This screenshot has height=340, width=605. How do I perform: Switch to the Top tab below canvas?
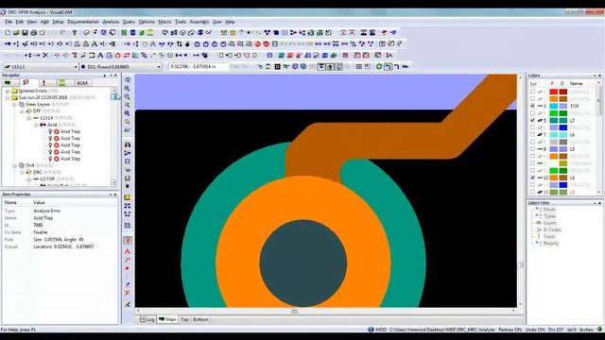point(184,319)
